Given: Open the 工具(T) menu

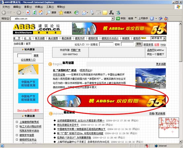Looking at the screenshot, I should tap(50, 7).
